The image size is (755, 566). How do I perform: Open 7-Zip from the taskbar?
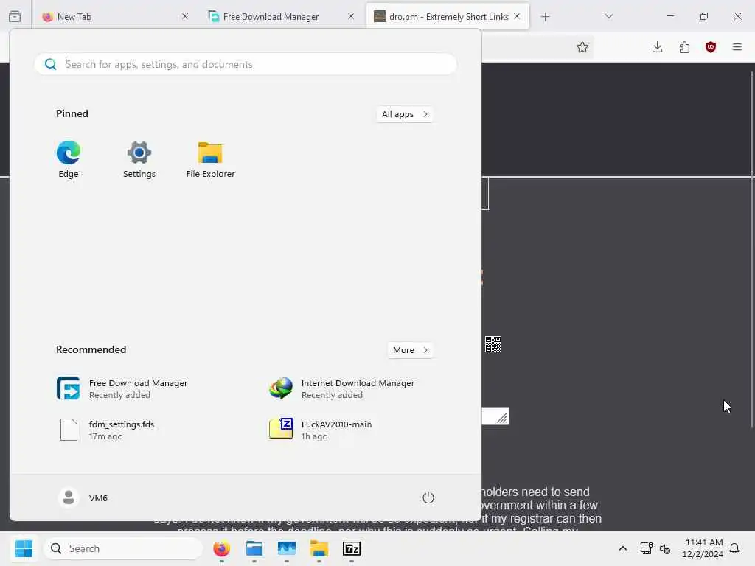click(x=352, y=548)
